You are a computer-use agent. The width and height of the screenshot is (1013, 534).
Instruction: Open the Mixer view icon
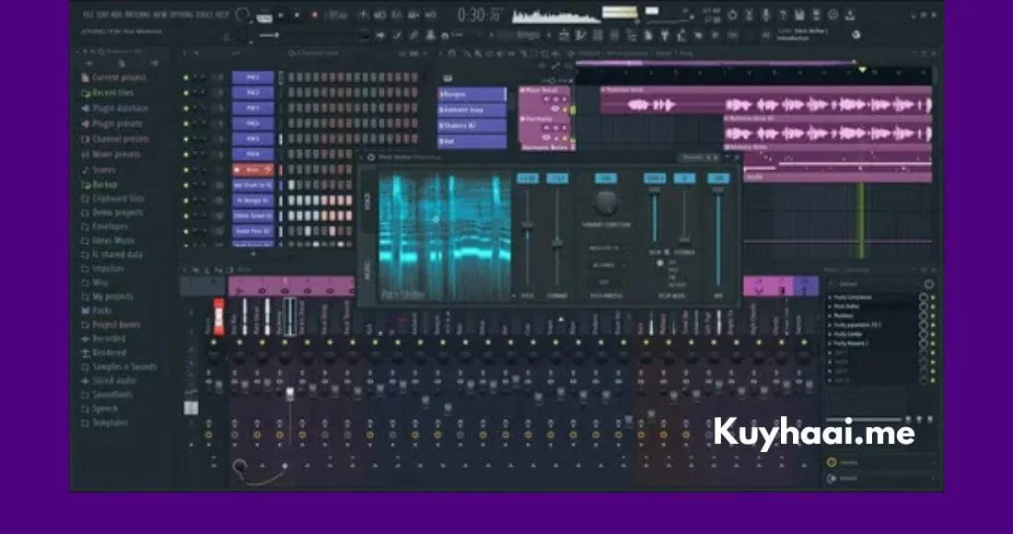pyautogui.click(x=614, y=36)
